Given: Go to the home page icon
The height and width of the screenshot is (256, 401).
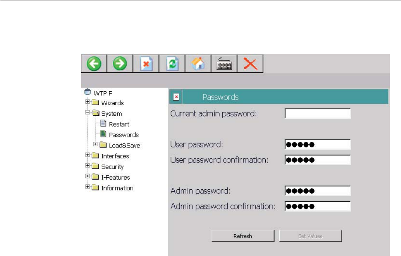Looking at the screenshot, I should click(198, 63).
